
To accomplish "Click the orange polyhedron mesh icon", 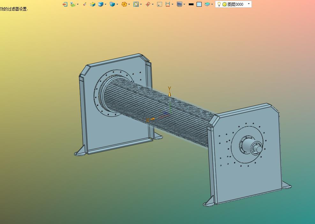I will 124,4.
